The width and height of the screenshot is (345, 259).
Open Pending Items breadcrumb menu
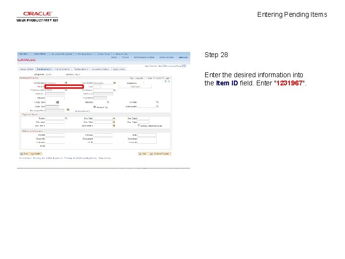[x=86, y=54]
